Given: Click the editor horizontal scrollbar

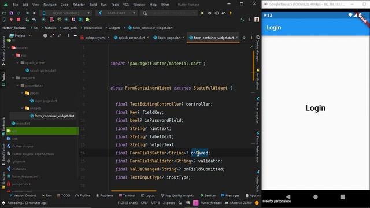Looking at the screenshot, I should point(134,190).
